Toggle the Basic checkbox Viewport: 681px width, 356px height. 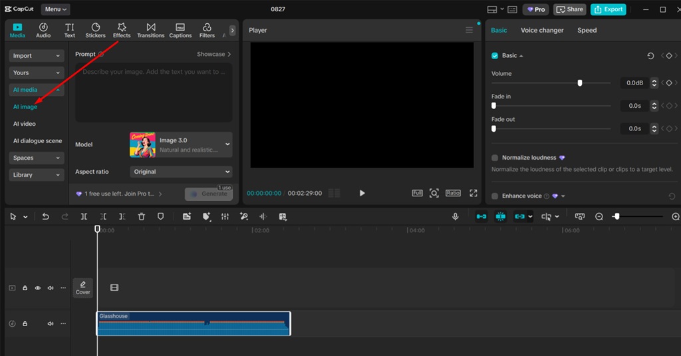(495, 56)
